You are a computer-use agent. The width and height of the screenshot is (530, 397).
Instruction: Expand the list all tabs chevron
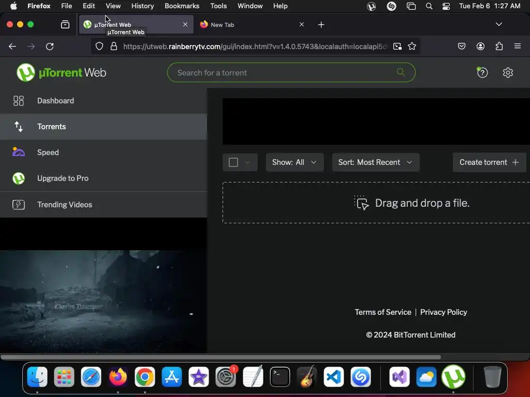(x=498, y=24)
